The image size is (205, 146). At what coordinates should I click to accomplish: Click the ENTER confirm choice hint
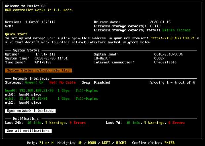coord(169,143)
